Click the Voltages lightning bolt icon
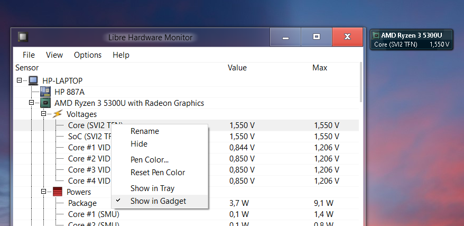The height and width of the screenshot is (226, 464). tap(58, 114)
